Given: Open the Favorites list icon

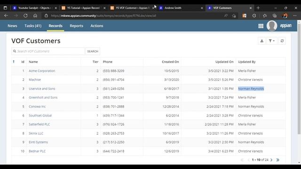Looking at the screenshot, I should tap(265, 15).
